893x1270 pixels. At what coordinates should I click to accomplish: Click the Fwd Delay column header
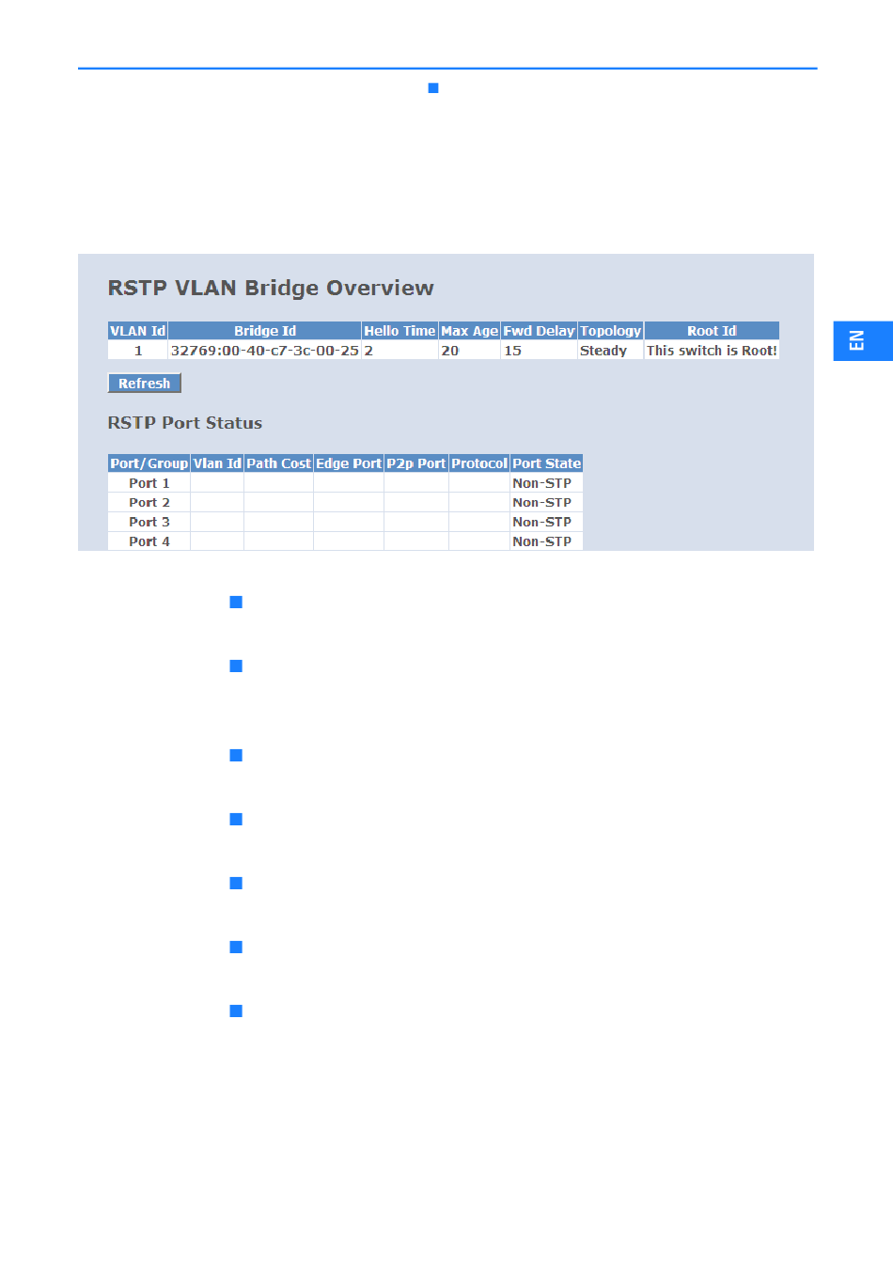coord(539,331)
